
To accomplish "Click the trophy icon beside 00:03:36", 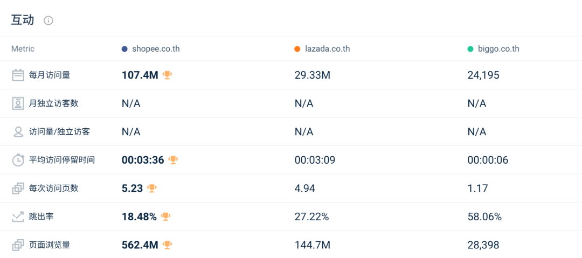I will (173, 160).
